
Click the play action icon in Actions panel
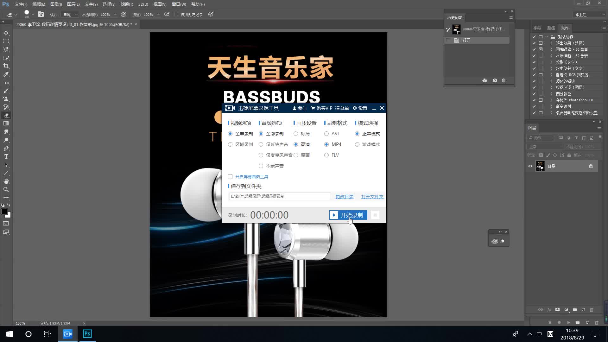pyautogui.click(x=569, y=322)
